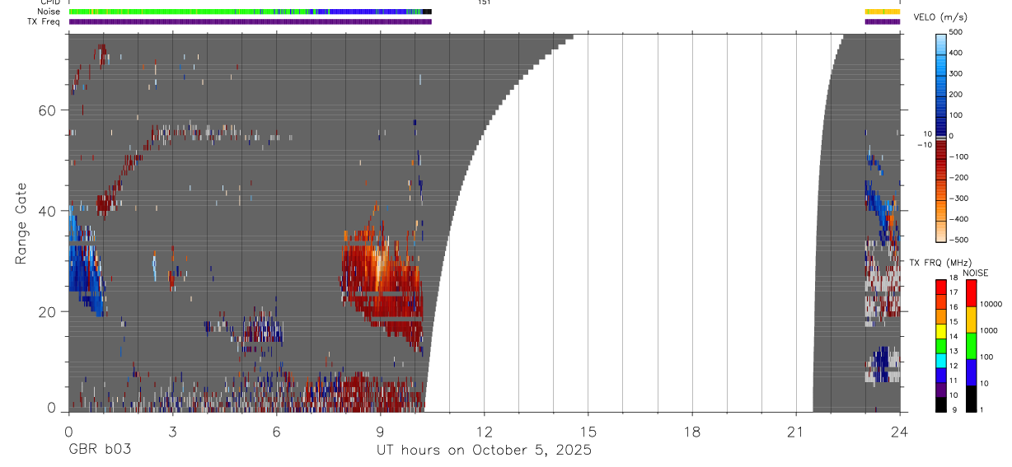Click the "NOISE" legend title

pyautogui.click(x=976, y=273)
